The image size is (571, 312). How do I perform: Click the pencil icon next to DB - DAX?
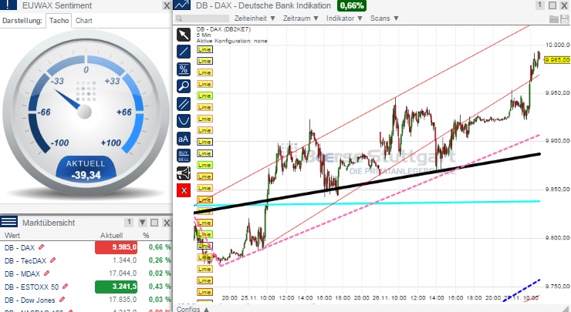coord(41,247)
